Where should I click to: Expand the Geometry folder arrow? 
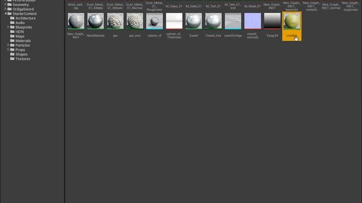pyautogui.click(x=5, y=5)
